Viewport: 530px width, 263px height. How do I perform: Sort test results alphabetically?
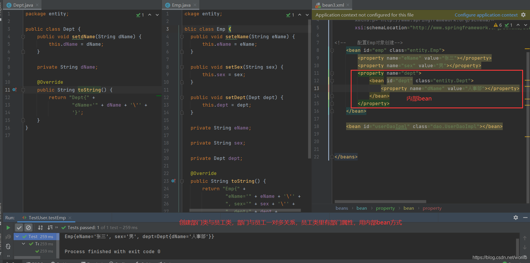point(40,228)
